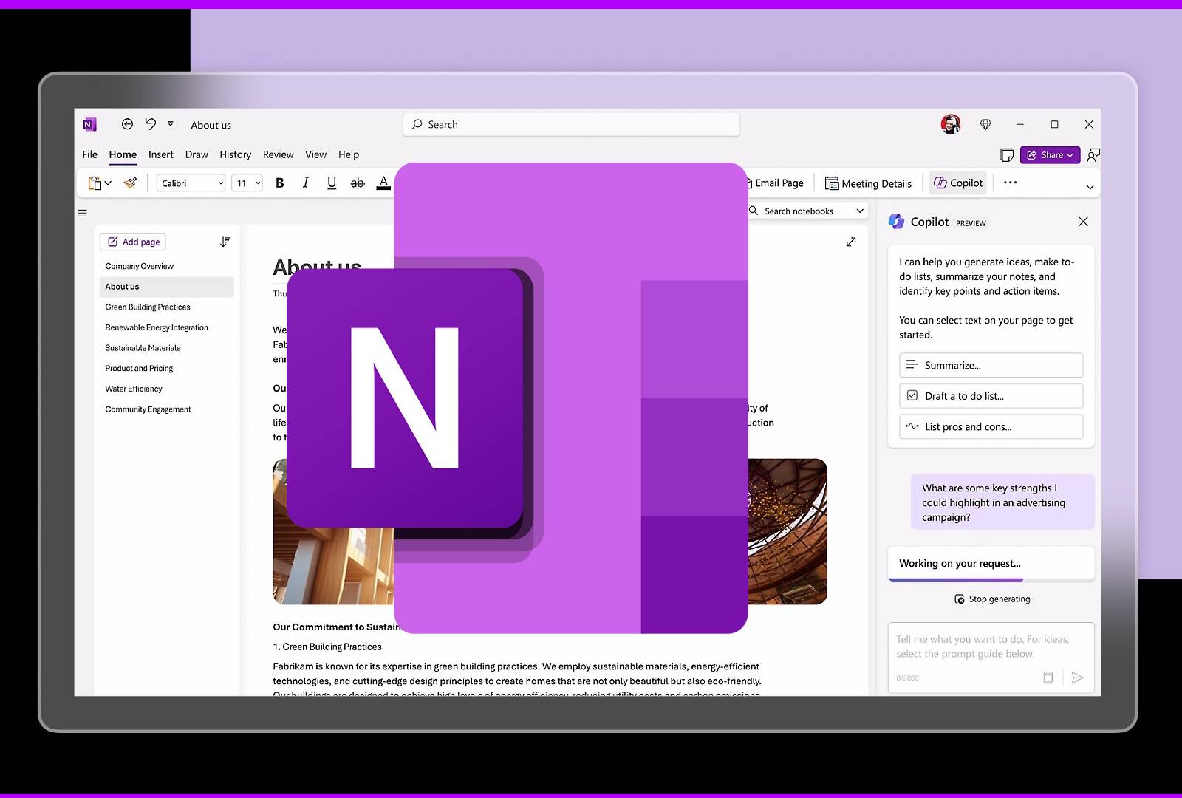Click the font color A button

point(383,183)
